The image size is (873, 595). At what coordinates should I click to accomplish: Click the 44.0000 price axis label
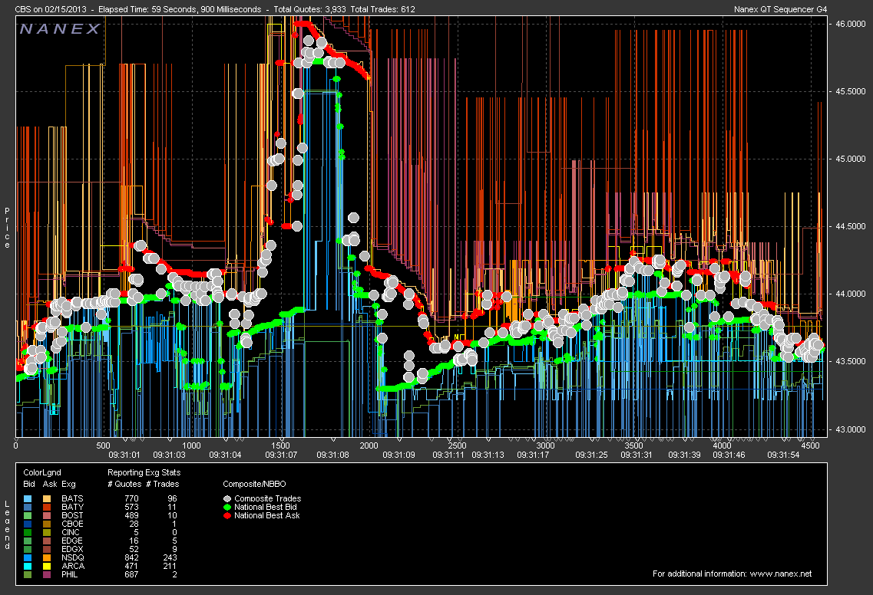coord(850,294)
